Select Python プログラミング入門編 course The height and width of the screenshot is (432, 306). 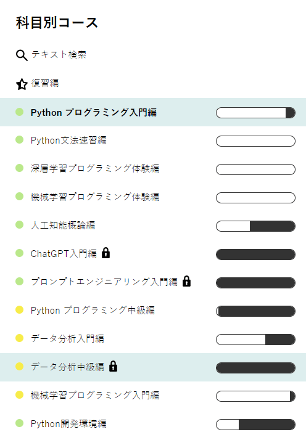click(x=153, y=112)
